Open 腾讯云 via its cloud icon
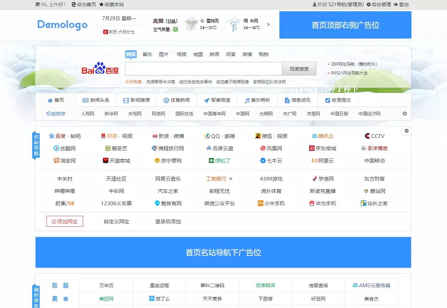Image resolution: width=447 pixels, height=308 pixels. click(x=315, y=136)
